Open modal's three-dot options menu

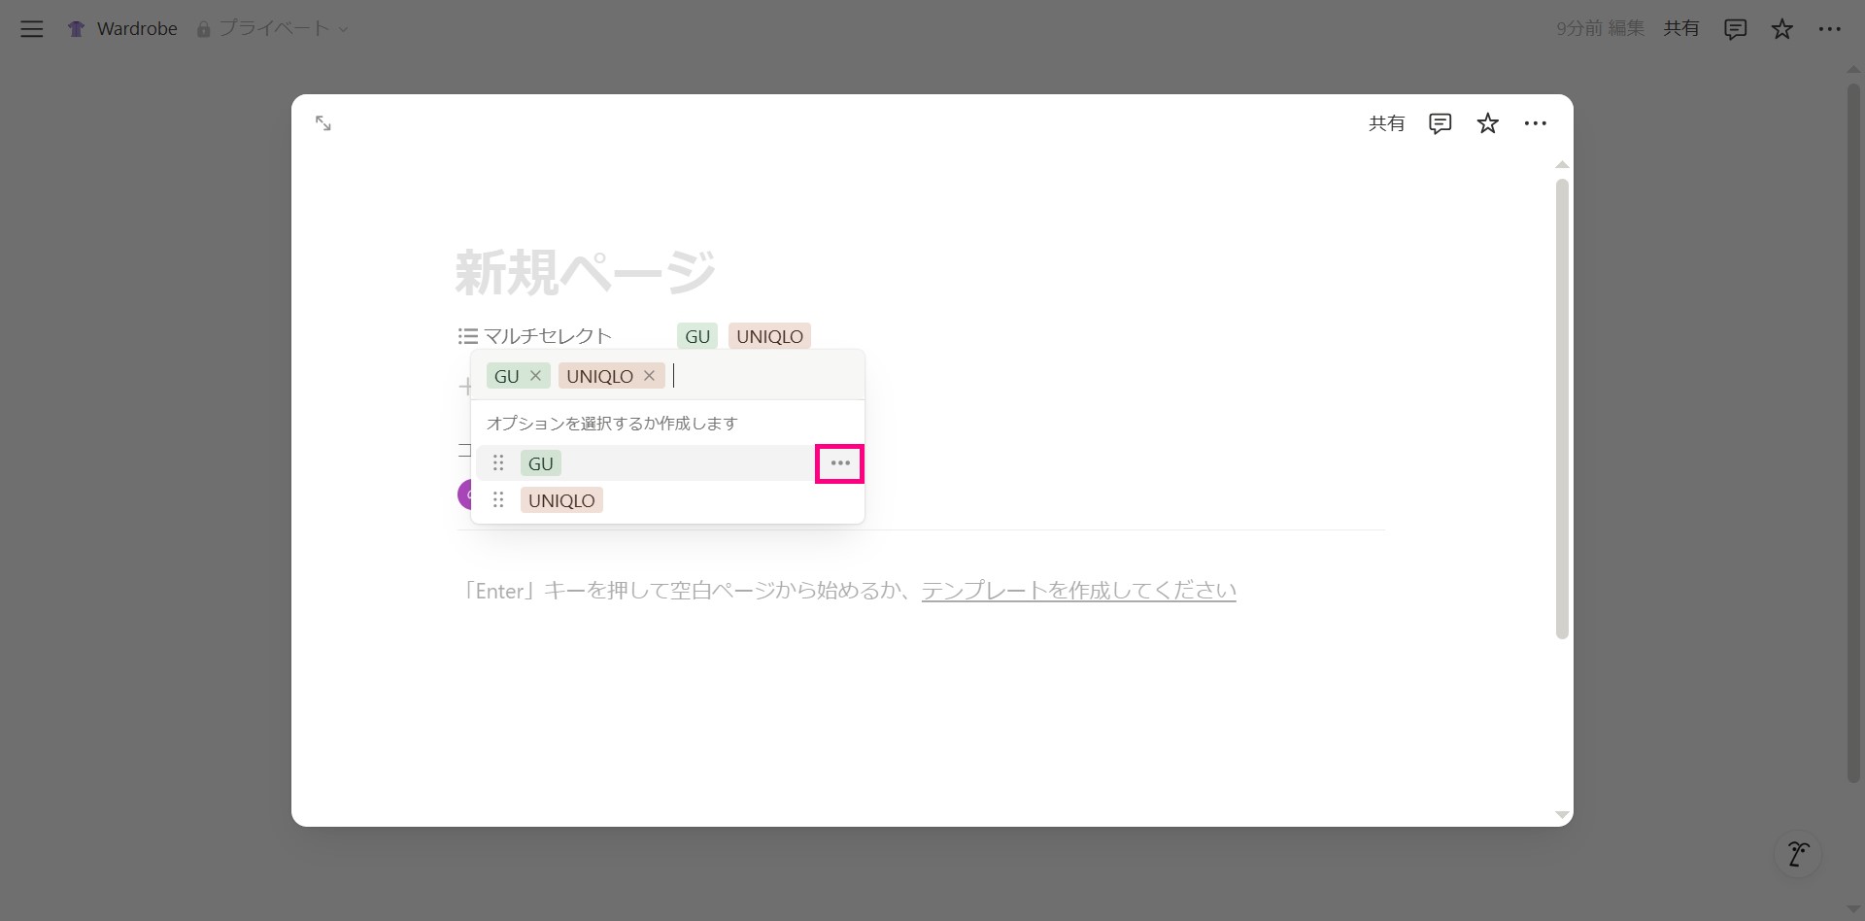1535,123
